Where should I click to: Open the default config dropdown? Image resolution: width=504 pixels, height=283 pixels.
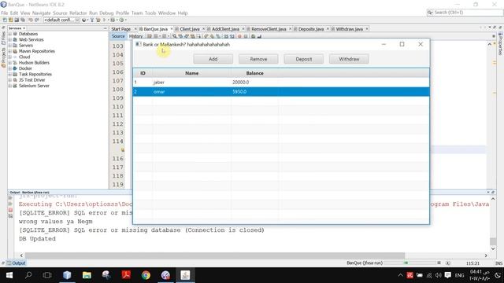[x=61, y=20]
